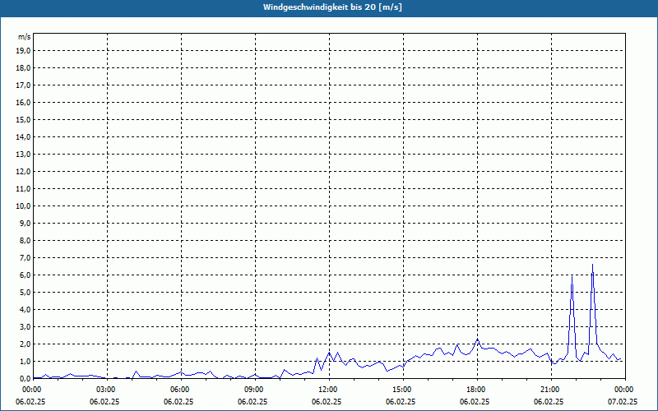
Task: Click the '11,0' y-axis value
Action: pyautogui.click(x=23, y=189)
